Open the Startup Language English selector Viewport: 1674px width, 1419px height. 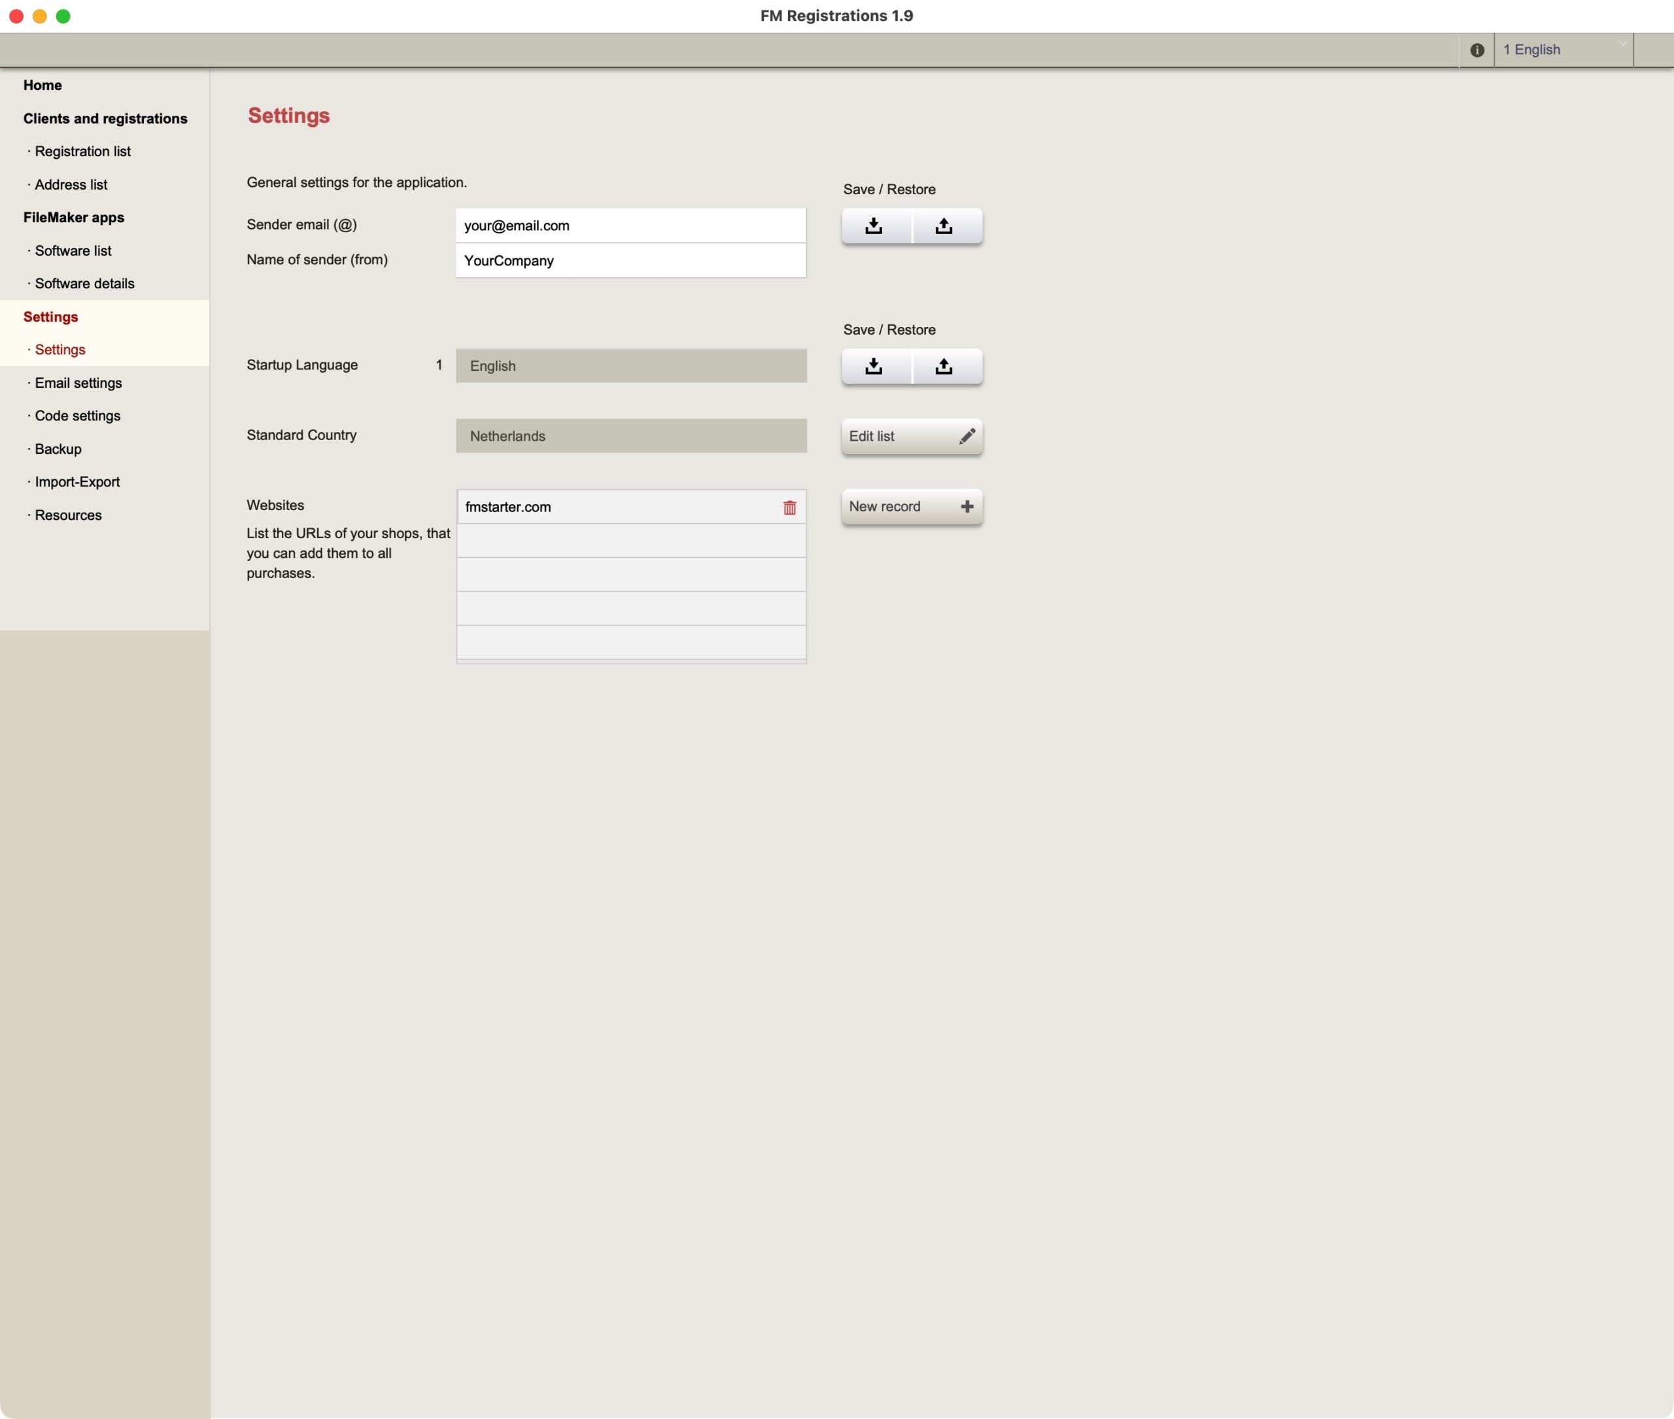[630, 366]
